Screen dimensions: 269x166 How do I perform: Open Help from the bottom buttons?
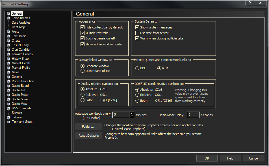[230, 158]
